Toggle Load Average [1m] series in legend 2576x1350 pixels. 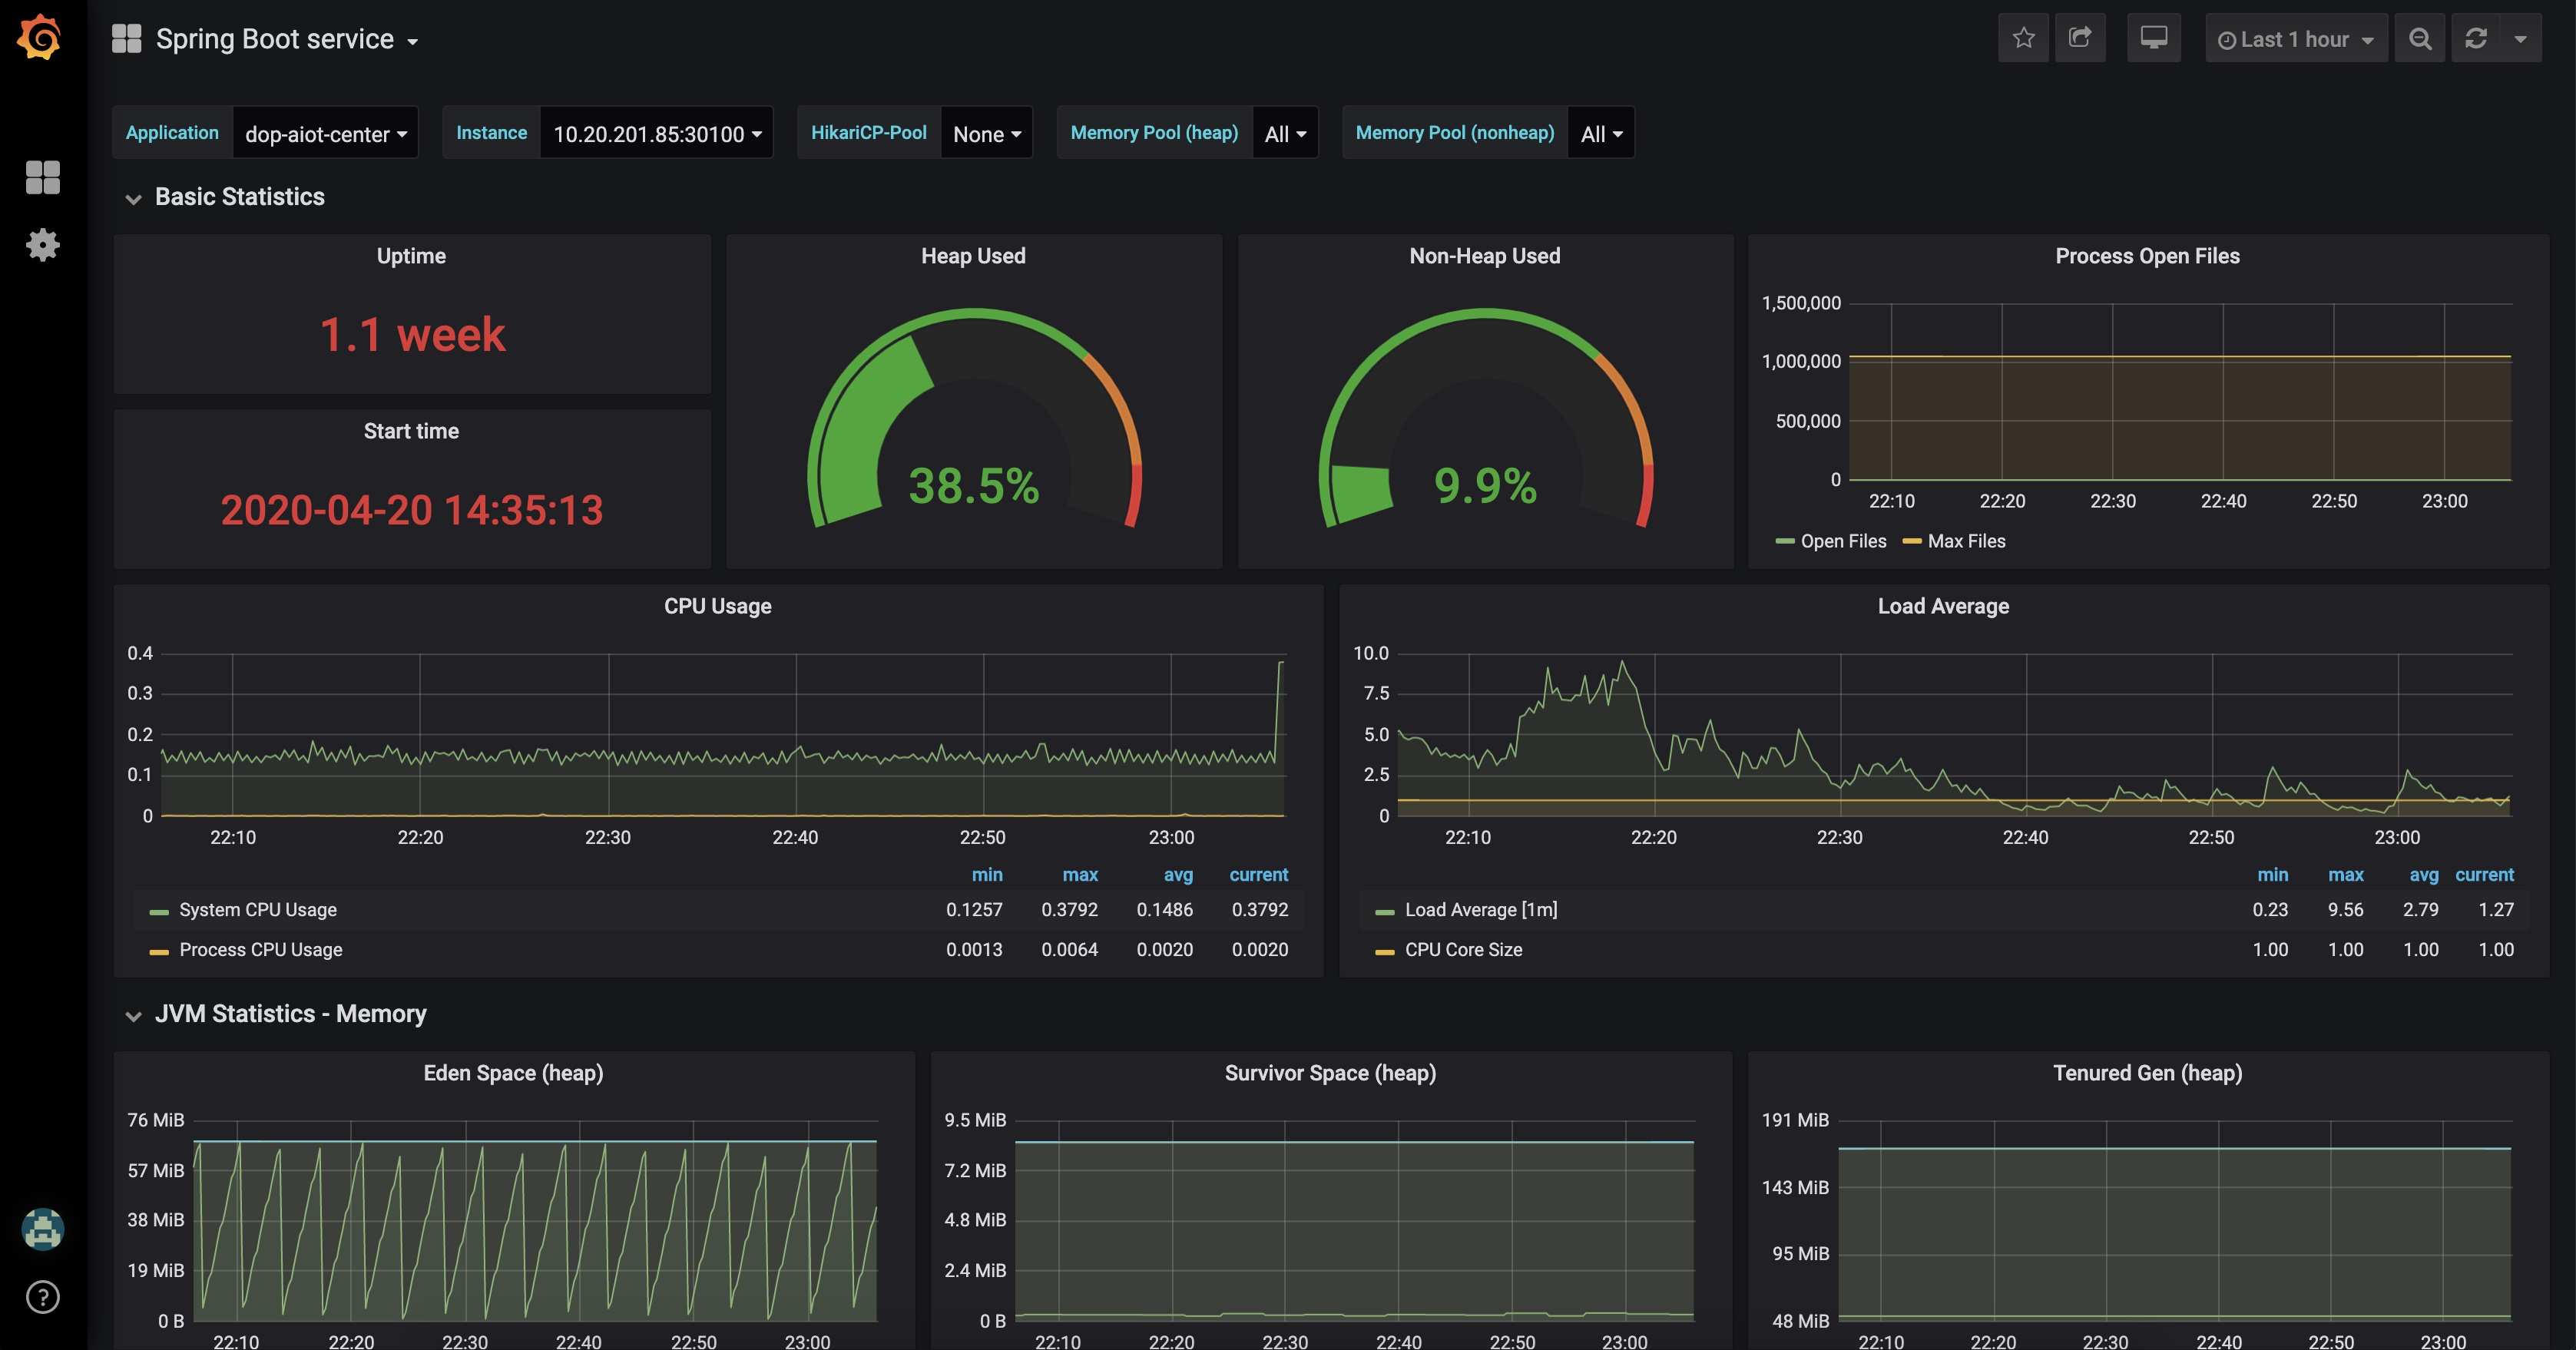point(1481,910)
